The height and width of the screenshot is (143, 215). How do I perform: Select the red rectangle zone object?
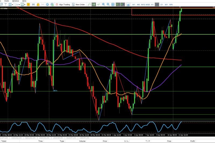tap(173, 12)
